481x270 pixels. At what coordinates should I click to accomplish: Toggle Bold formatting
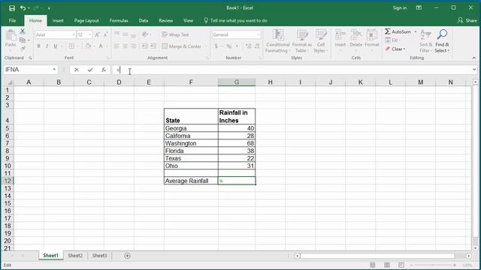pos(38,46)
